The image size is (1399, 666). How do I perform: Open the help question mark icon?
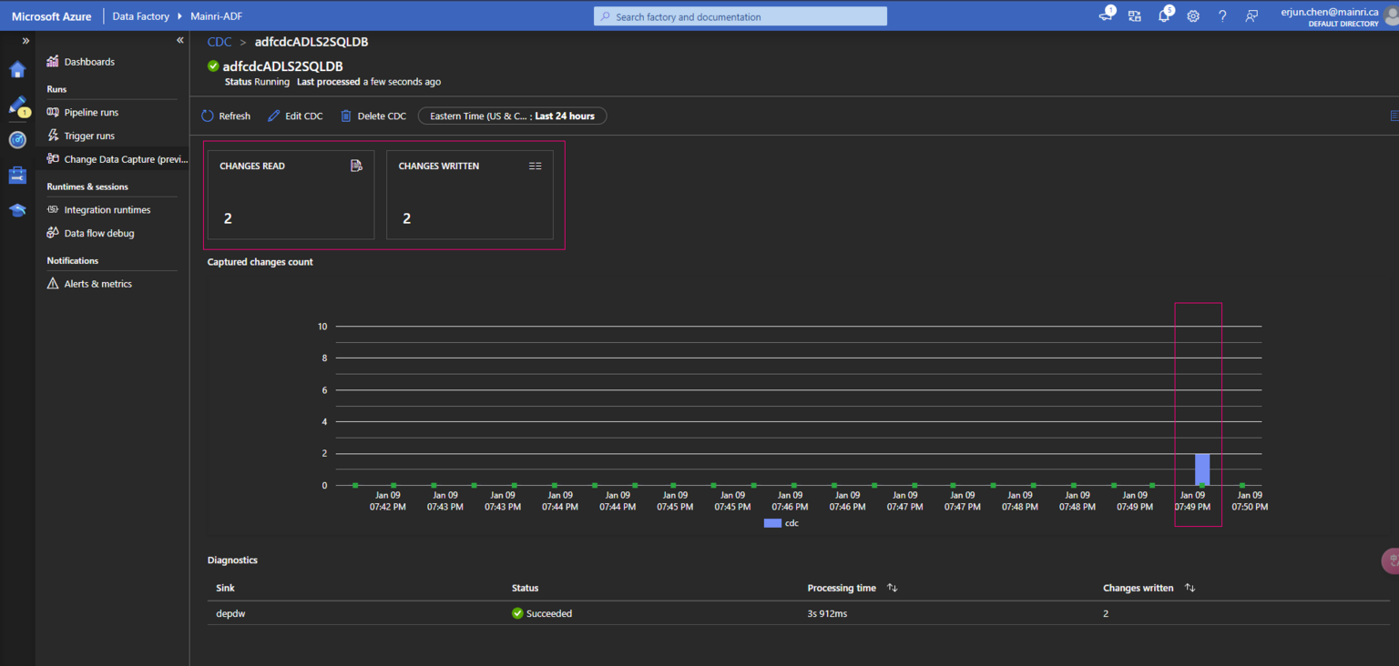click(x=1222, y=15)
